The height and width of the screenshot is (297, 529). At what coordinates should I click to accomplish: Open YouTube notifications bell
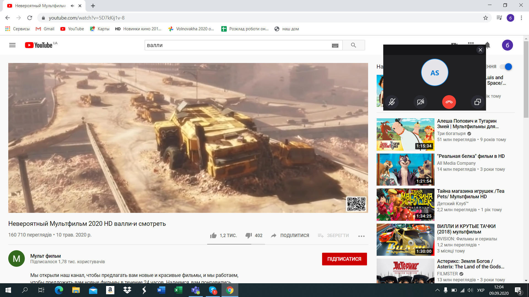point(487,45)
